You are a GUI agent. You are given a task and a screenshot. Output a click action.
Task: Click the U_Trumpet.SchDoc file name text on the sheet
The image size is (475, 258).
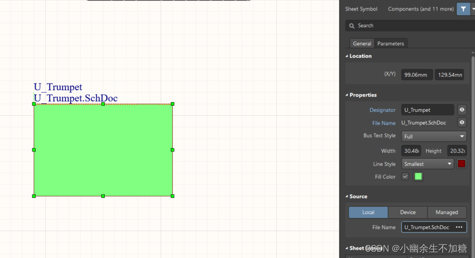pos(76,98)
